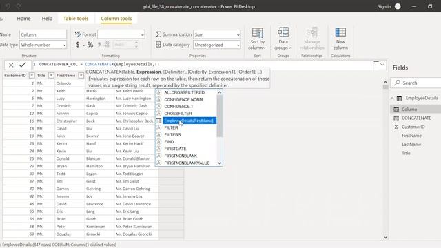Click the Summarization sigma icon

pos(158,34)
